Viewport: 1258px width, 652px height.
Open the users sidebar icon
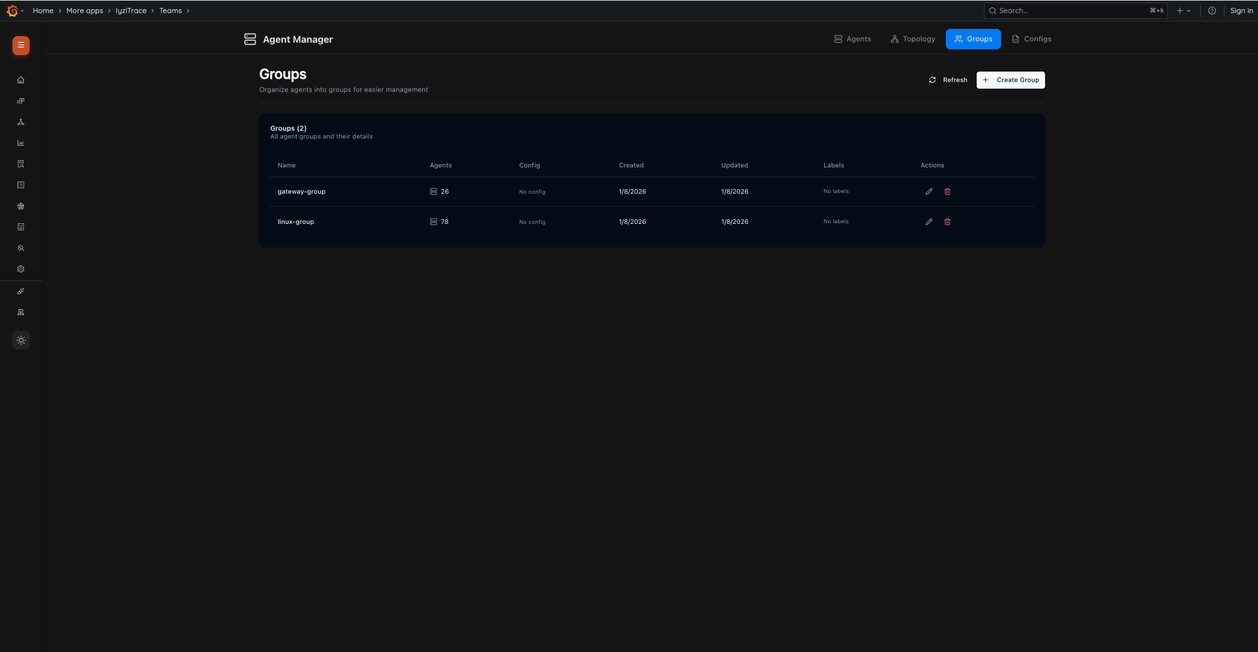pos(21,248)
